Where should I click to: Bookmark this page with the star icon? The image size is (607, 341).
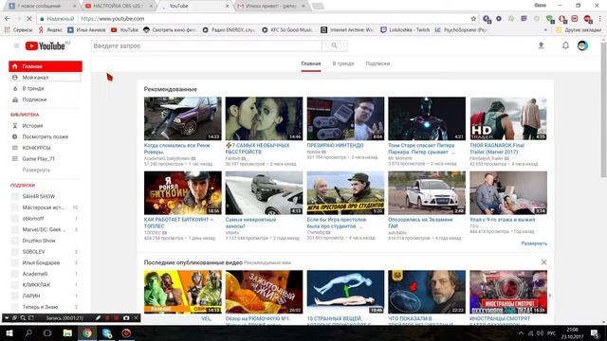473,19
